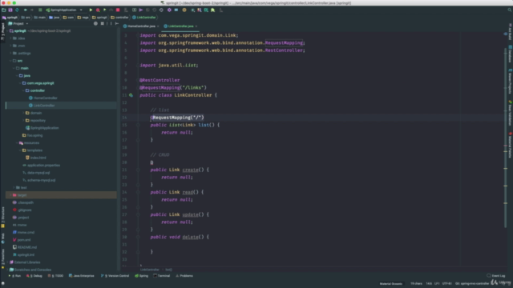Toggle code fold at list() method
The width and height of the screenshot is (513, 288).
pos(138,125)
